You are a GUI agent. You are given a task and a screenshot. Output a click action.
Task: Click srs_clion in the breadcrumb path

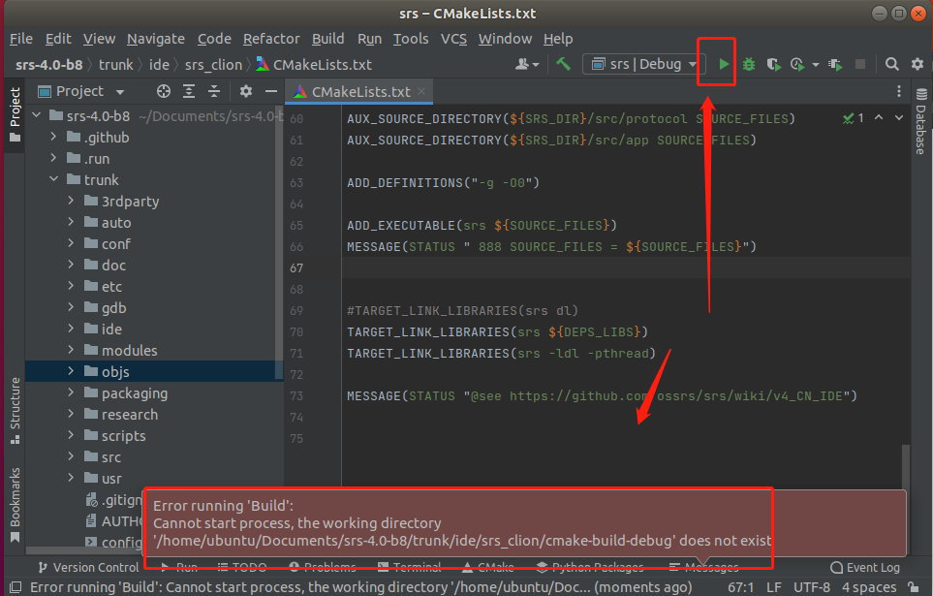click(213, 64)
